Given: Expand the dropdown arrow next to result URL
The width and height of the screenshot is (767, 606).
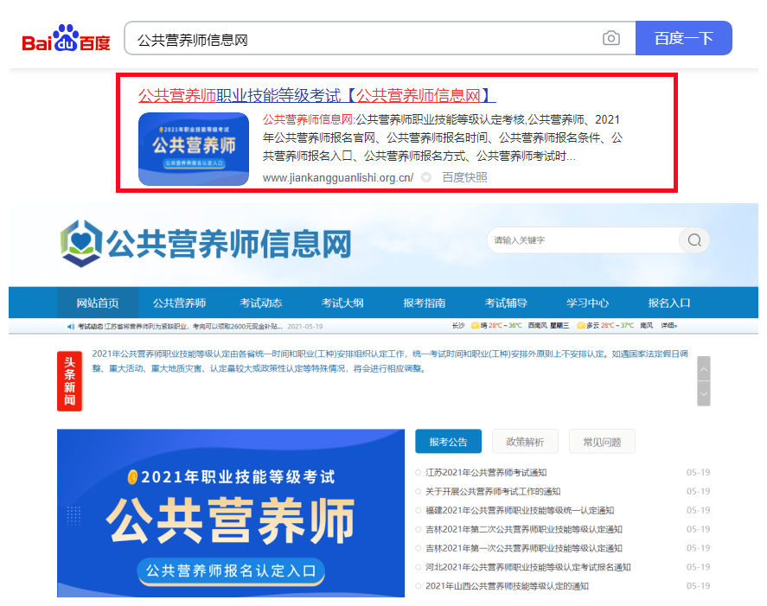Looking at the screenshot, I should [426, 177].
